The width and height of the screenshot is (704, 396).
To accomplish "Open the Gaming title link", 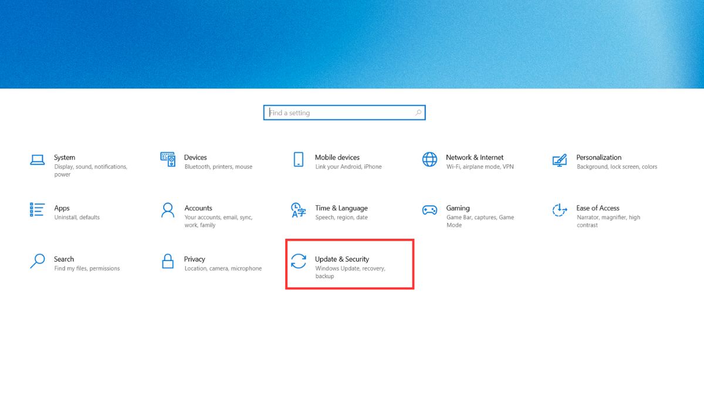I will [458, 208].
